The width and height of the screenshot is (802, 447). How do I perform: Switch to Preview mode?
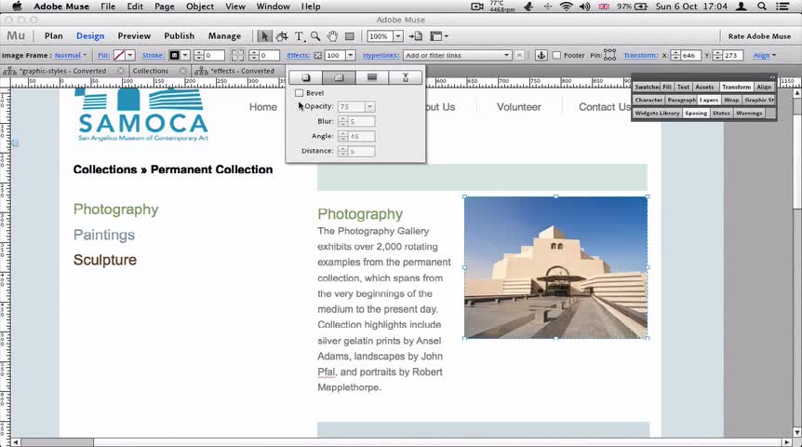[134, 36]
